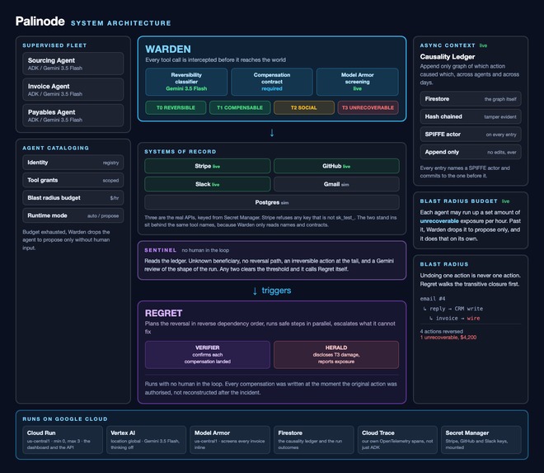Select Firestore 'the graph itself' row

tap(471, 99)
